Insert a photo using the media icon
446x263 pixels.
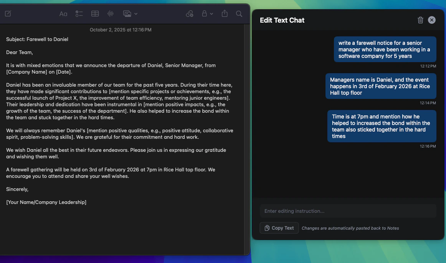[127, 13]
